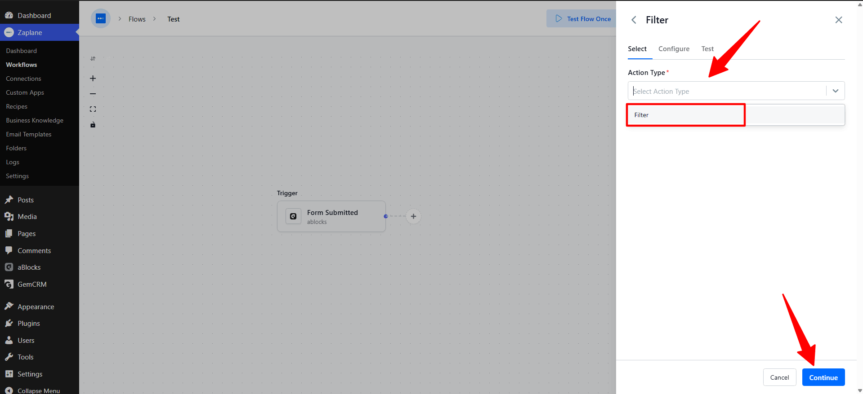Open Logs in Zaplane submenu

[13, 162]
